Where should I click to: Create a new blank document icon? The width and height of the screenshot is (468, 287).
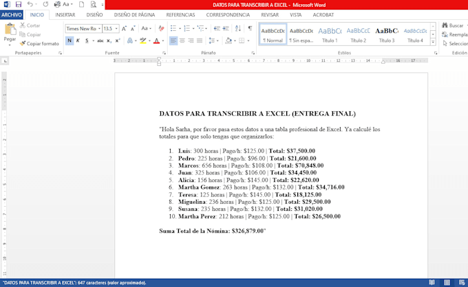pos(81,5)
